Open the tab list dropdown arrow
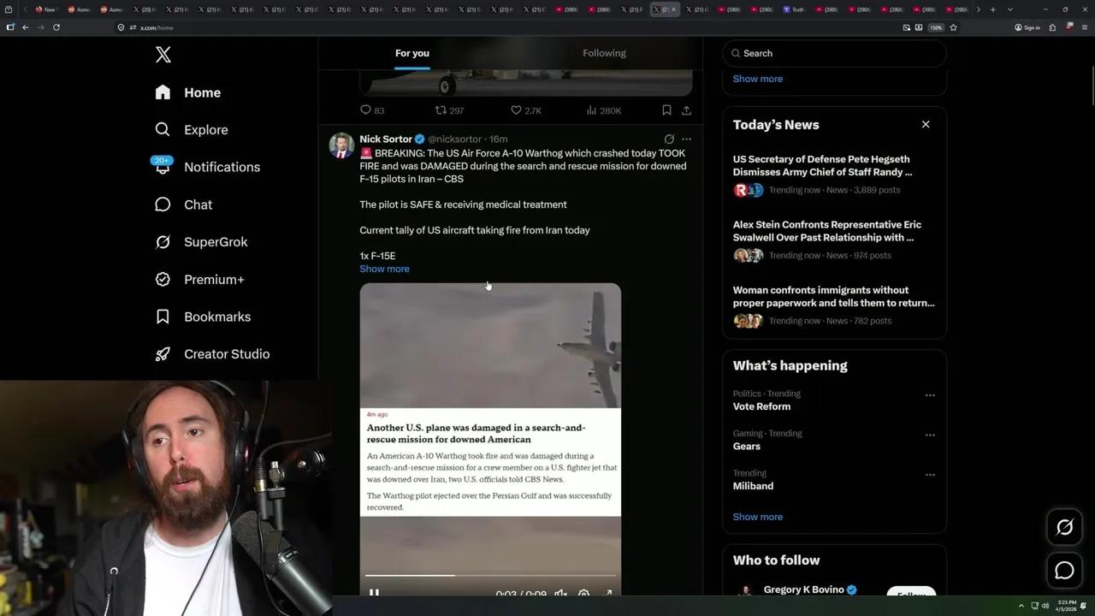 tap(1009, 9)
